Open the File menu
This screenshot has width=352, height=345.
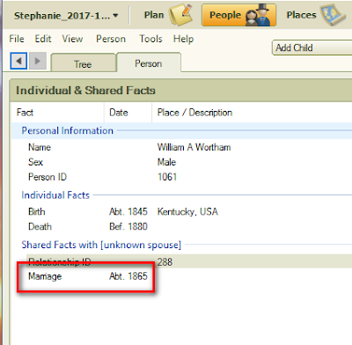pos(17,39)
